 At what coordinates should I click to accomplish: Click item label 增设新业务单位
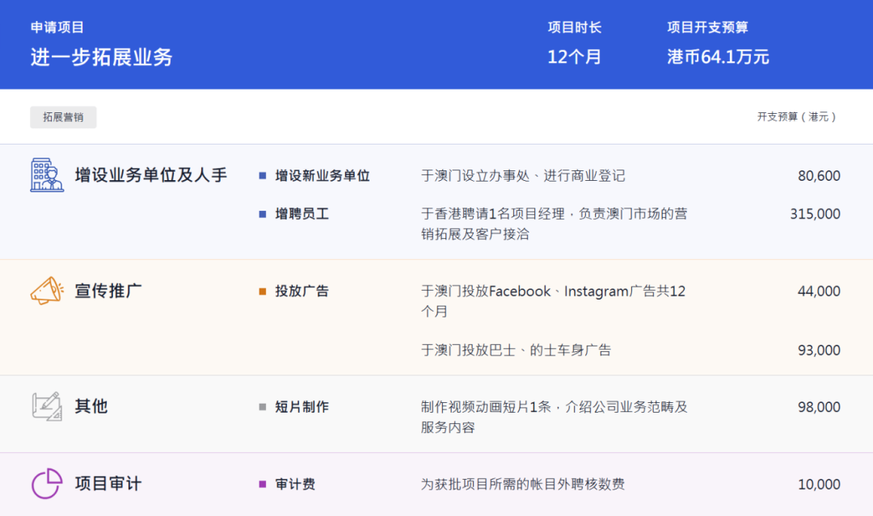[323, 176]
